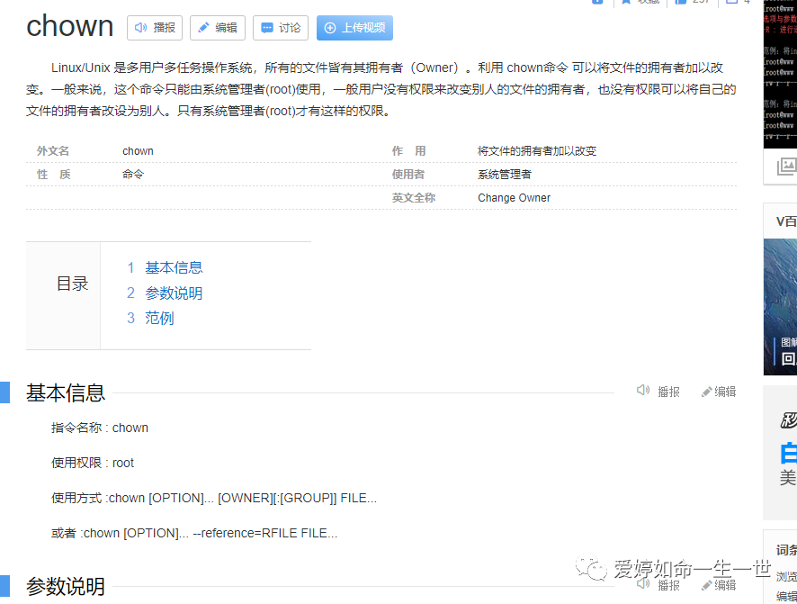
Task: Click the image gallery icon below the terminal thumbnail
Action: pyautogui.click(x=786, y=167)
